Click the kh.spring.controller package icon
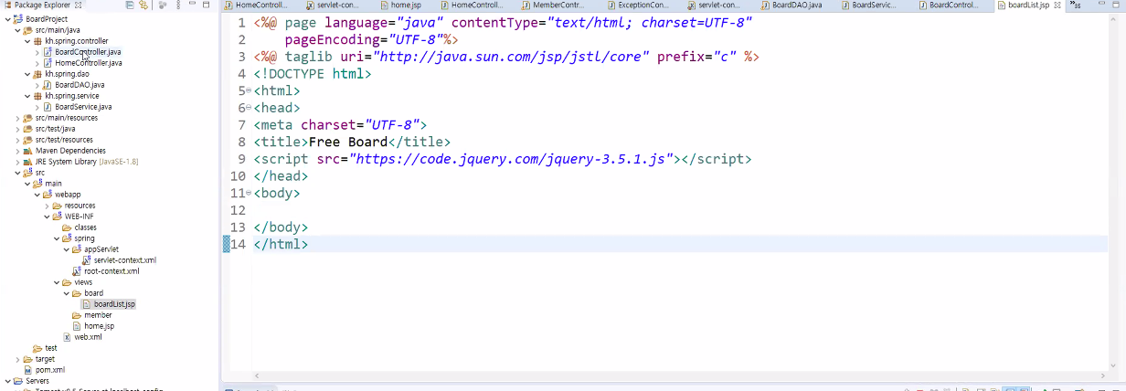The width and height of the screenshot is (1126, 391). point(37,41)
